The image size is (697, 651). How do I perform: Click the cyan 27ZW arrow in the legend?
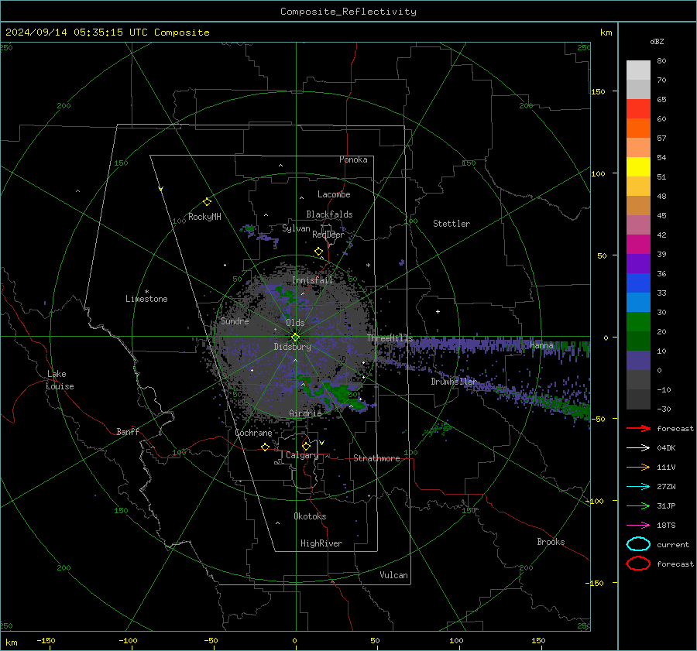click(638, 487)
